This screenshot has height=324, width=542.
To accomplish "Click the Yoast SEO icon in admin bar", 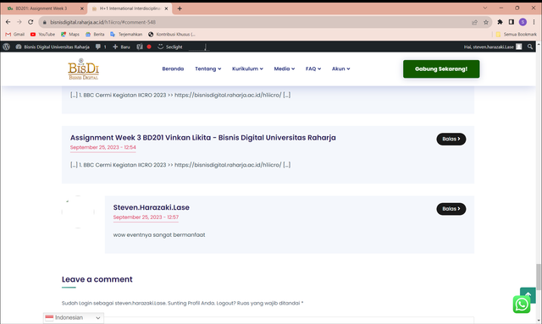I will [x=140, y=47].
